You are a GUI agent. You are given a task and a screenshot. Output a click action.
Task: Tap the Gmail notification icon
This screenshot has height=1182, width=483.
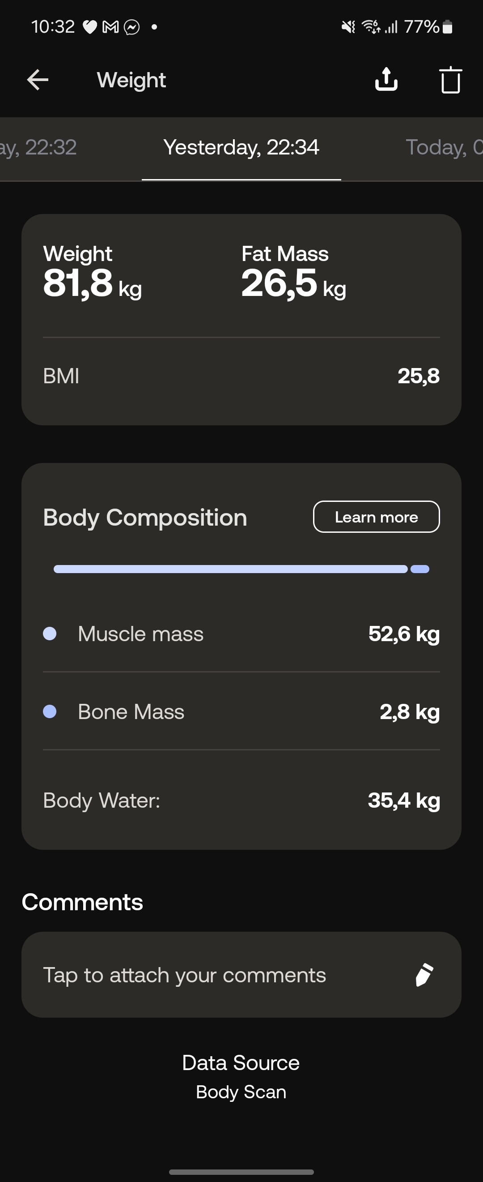click(x=110, y=27)
